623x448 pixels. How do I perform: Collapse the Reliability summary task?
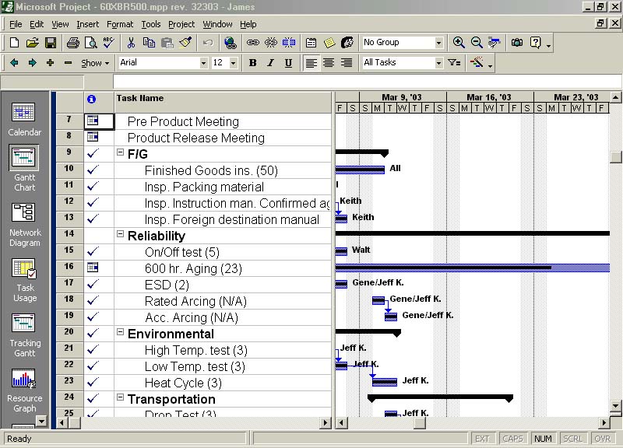[x=121, y=235]
